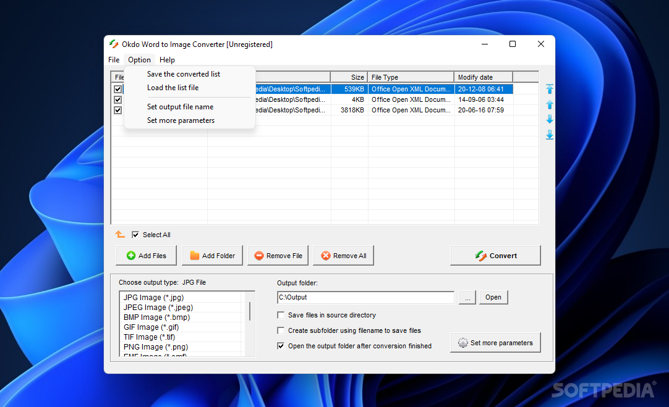
Task: Move selected file to bottom of list
Action: (x=550, y=135)
